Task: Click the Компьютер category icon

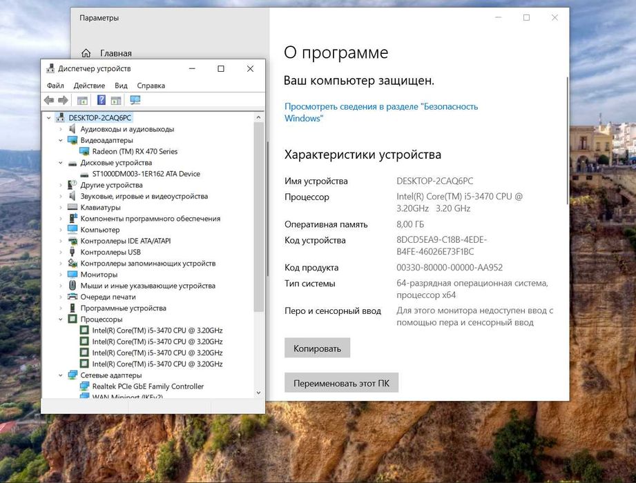Action: pos(73,229)
